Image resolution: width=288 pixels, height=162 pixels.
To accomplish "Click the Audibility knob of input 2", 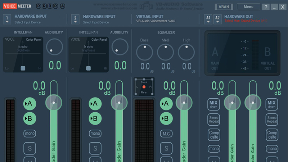I will [120, 47].
